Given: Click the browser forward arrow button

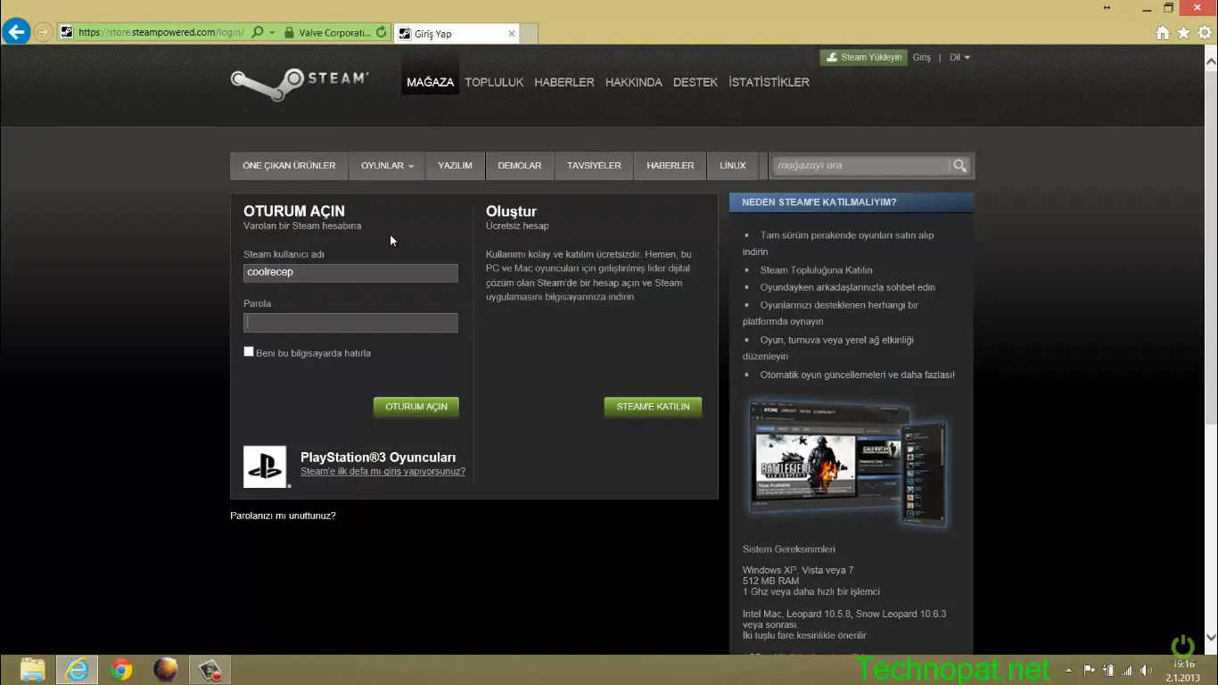Looking at the screenshot, I should 43,33.
